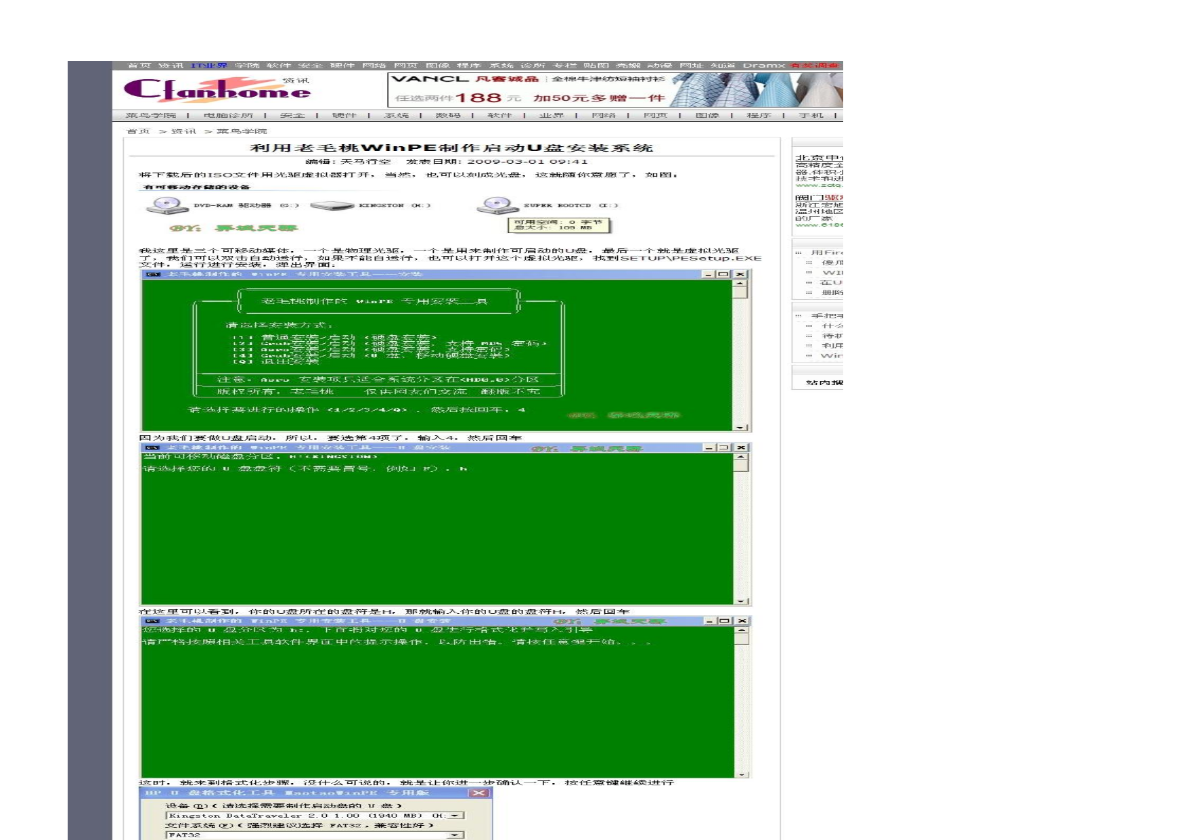Open the 数码 category tab
1187x840 pixels.
coord(448,116)
